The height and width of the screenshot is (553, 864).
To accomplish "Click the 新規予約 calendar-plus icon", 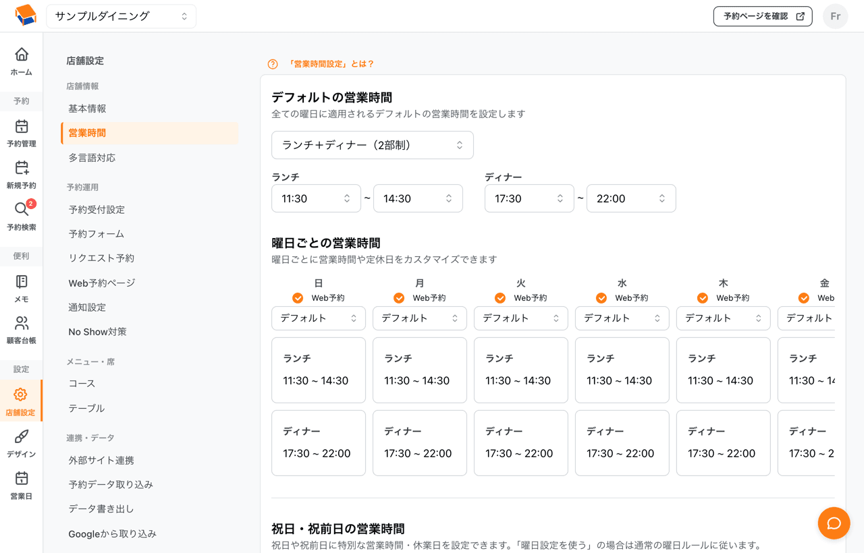I will click(22, 168).
